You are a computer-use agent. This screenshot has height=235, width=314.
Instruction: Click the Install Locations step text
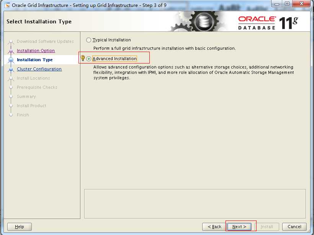coord(33,78)
